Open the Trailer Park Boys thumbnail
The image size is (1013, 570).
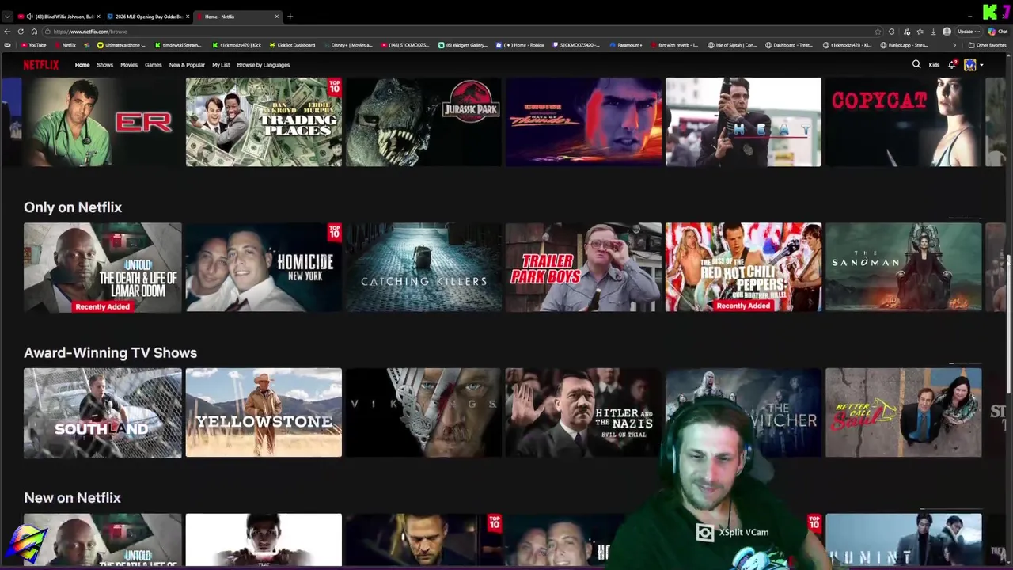[583, 267]
